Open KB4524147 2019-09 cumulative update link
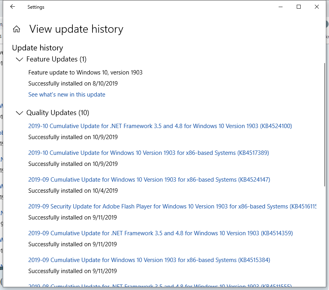This screenshot has width=329, height=290. [x=149, y=180]
